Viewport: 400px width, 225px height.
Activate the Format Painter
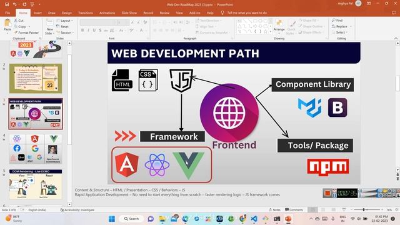[x=26, y=32]
